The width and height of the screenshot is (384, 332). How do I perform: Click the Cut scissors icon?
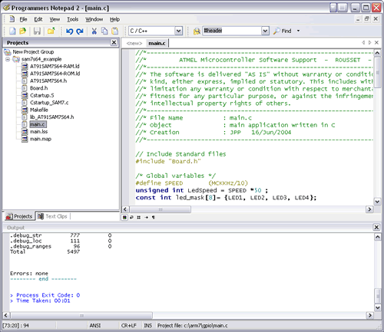click(94, 31)
